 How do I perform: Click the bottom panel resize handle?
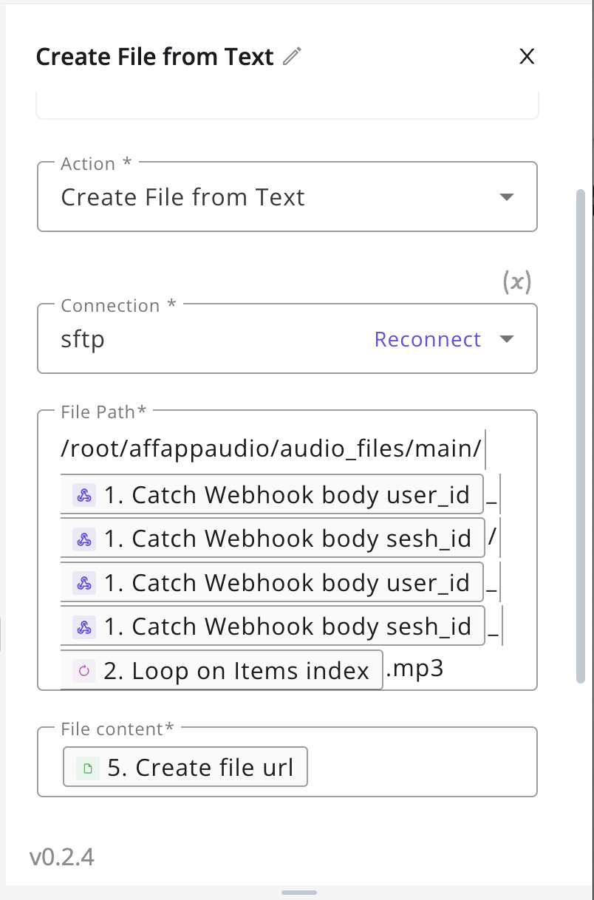(299, 893)
